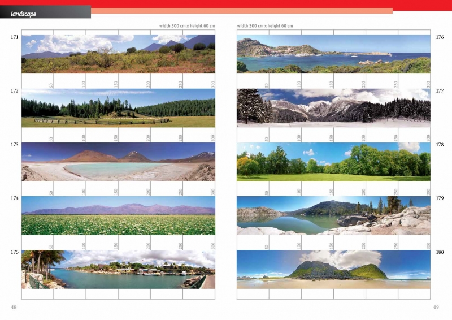This screenshot has width=452, height=320.
Task: Choose the green park trees panorama 178
Action: [333, 162]
